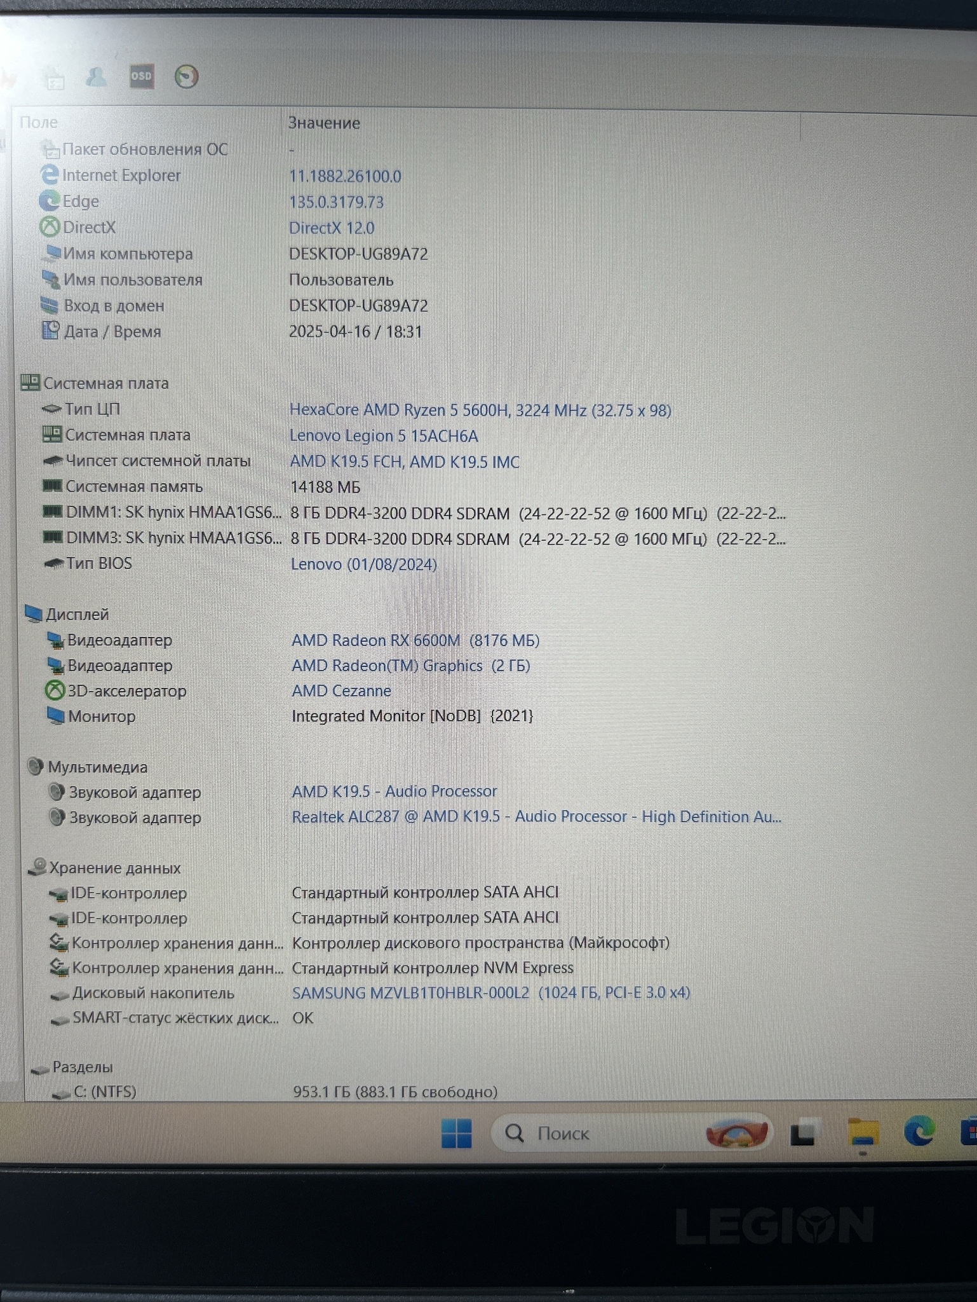Select the Пакет обновления ОС row

(145, 149)
